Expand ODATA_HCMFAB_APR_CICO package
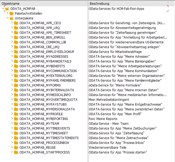Image resolution: width=175 pixels, height=162 pixels. (12, 23)
